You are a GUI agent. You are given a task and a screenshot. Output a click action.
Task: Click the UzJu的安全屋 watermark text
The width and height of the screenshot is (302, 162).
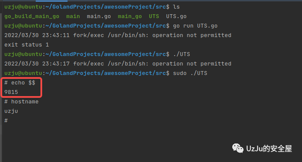coord(269,149)
